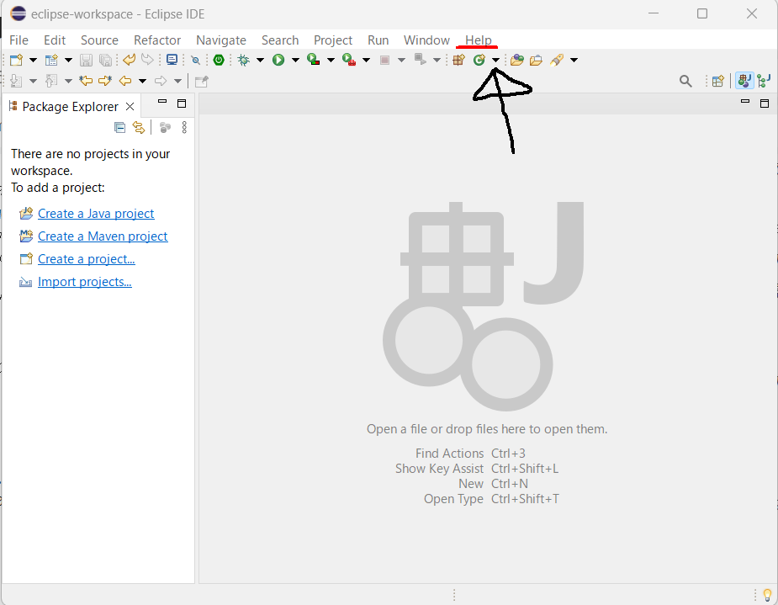The height and width of the screenshot is (605, 778).
Task: Collapse All in Package Explorer
Action: coord(119,128)
